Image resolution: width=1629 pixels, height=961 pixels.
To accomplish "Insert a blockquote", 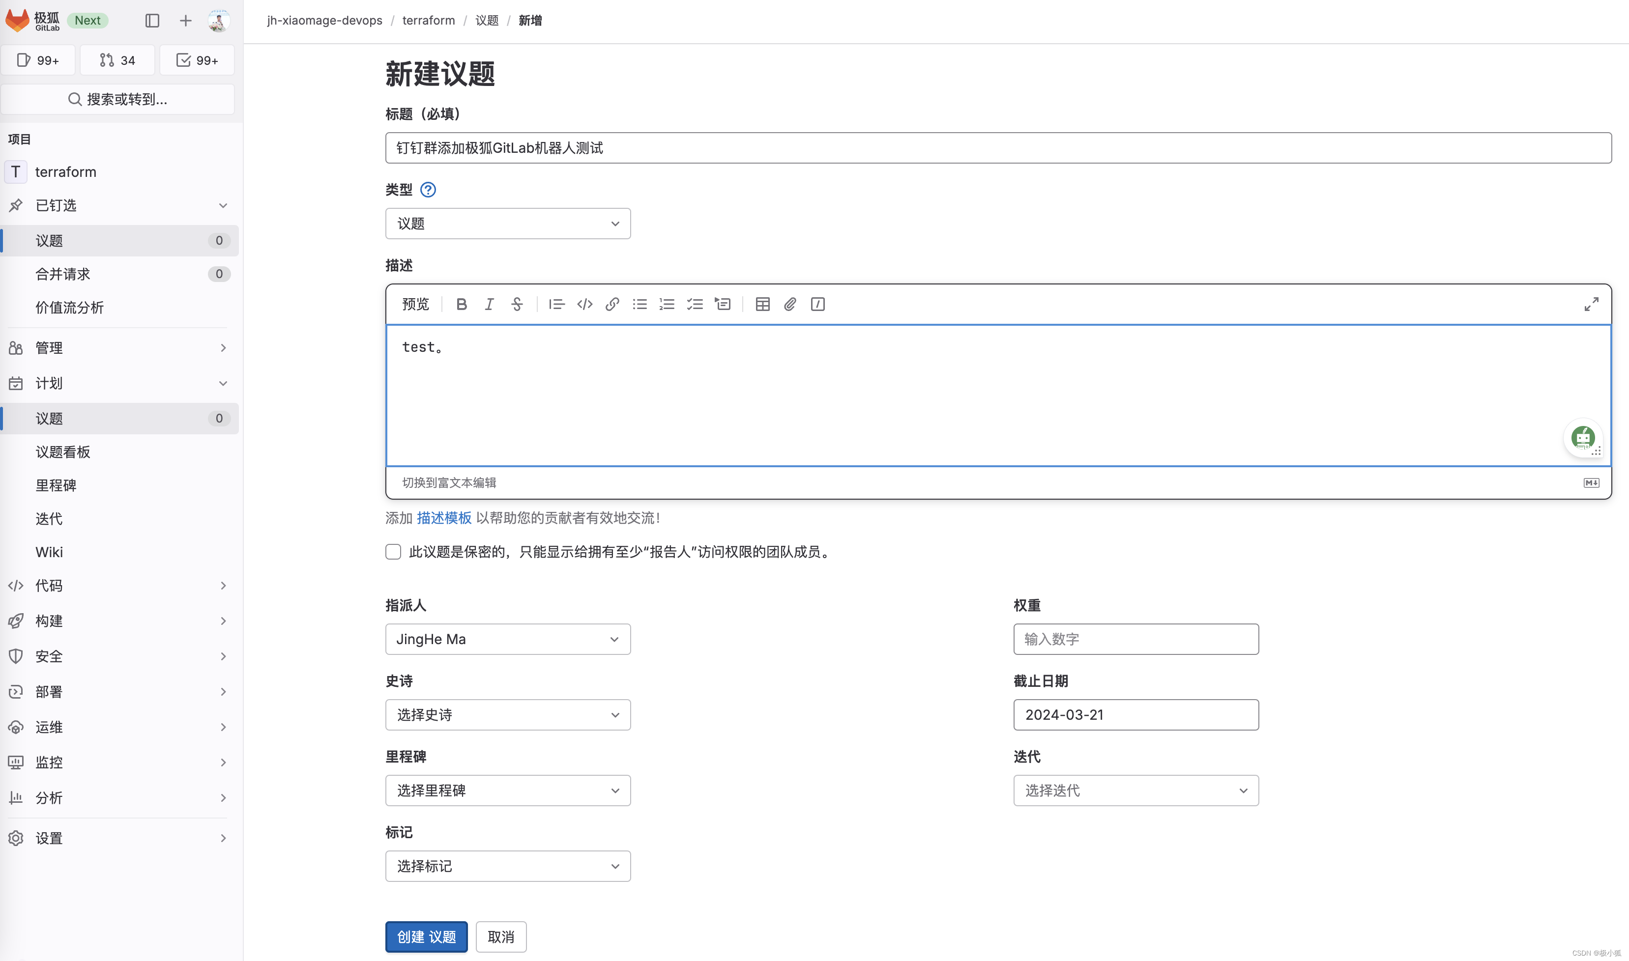I will tap(556, 304).
